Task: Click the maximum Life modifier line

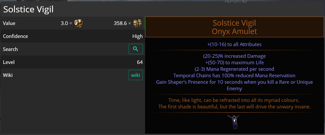Action: [x=234, y=63]
